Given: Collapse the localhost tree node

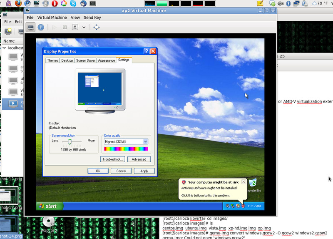Looking at the screenshot, I should [4, 48].
